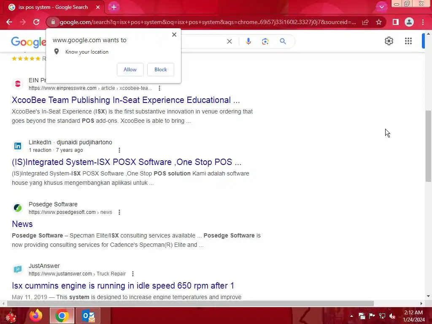Screen dimensions: 432x324
Task: Open the Chrome profile avatar
Action: coord(409,22)
